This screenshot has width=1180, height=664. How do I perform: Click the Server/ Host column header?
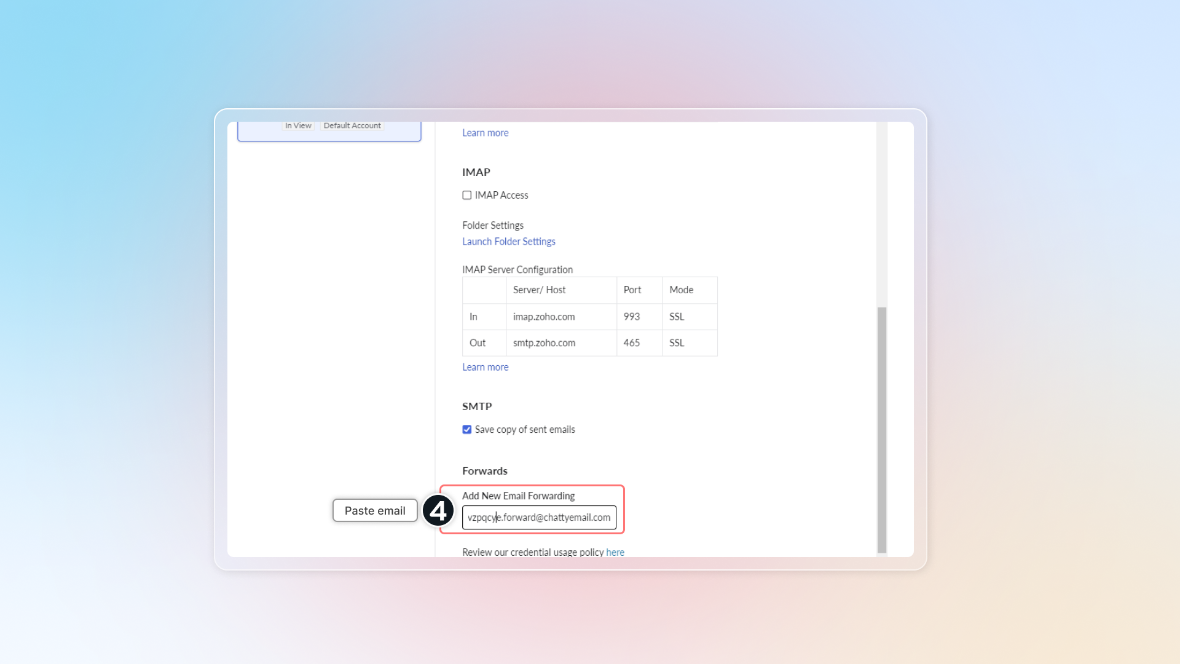click(x=539, y=290)
